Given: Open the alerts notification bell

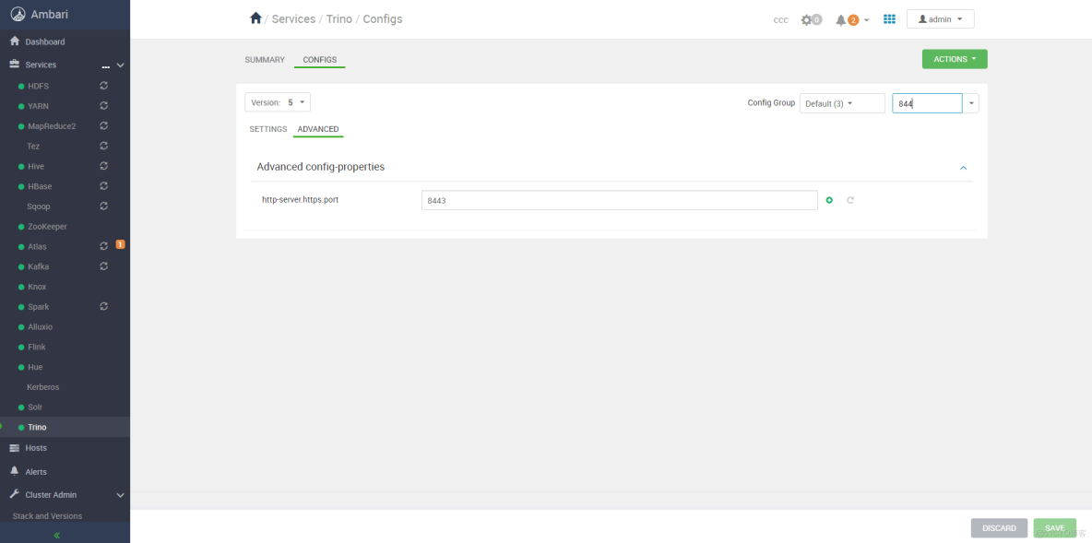Looking at the screenshot, I should pyautogui.click(x=842, y=18).
